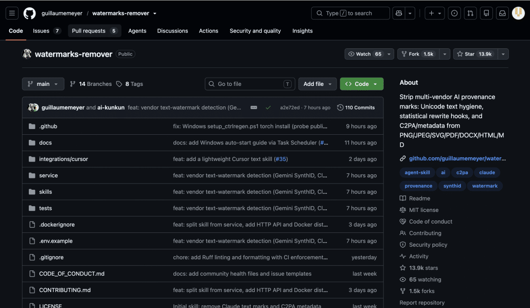Switch to the Pull requests tab
The height and width of the screenshot is (308, 530).
click(94, 31)
